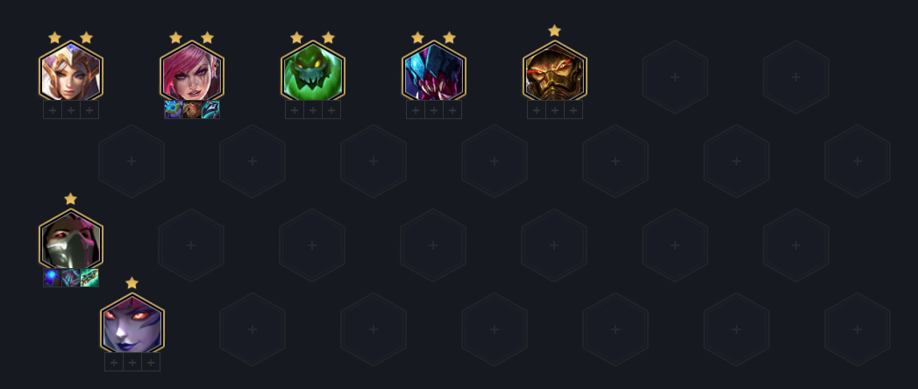Select the blonde helmeted champion portrait
918x389 pixels.
(71, 71)
